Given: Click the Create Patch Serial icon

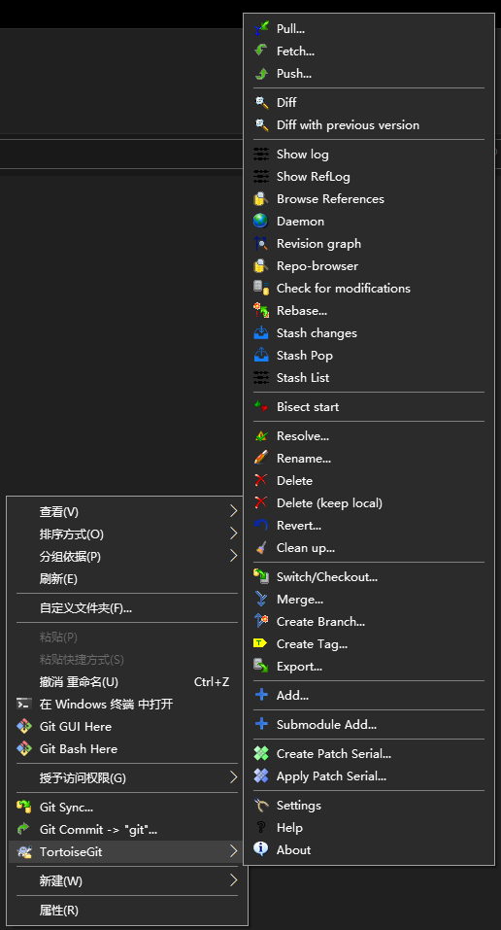Looking at the screenshot, I should coord(261,753).
